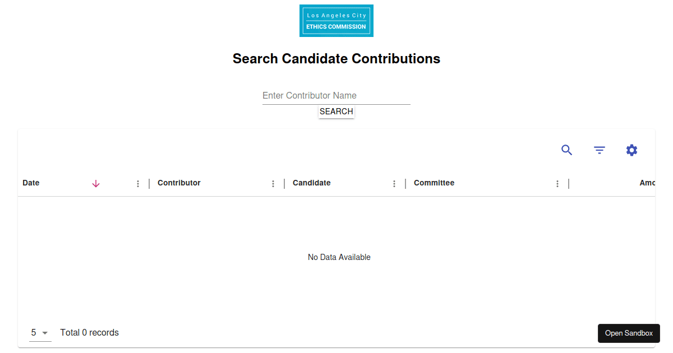Sort by the Date column header

tap(31, 183)
